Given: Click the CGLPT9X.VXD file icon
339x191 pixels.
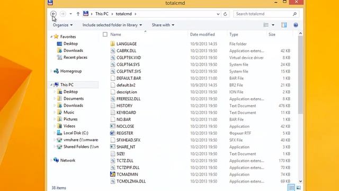Looking at the screenshot, I should (x=113, y=58).
